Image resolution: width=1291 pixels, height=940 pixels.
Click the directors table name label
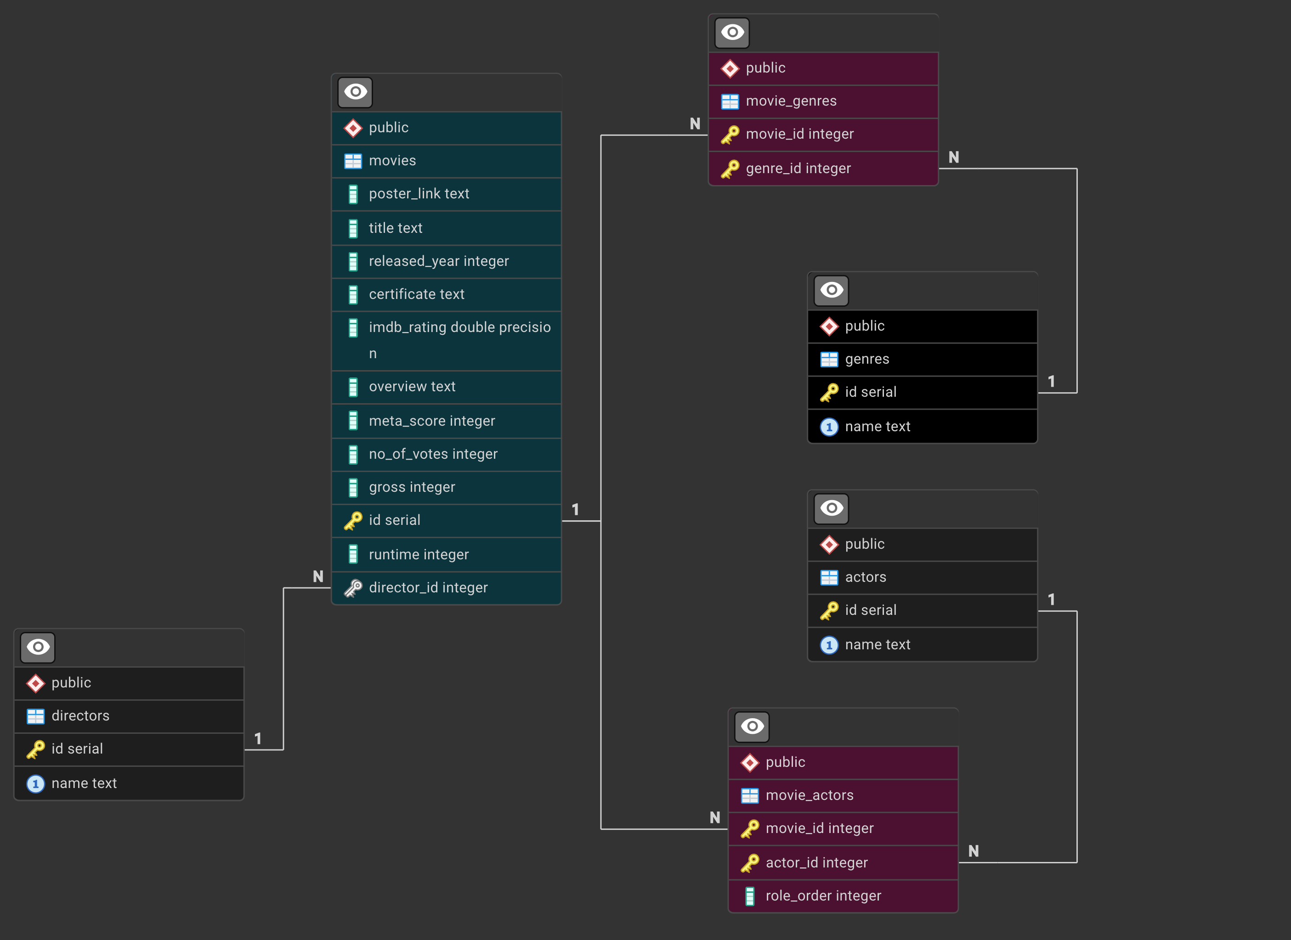click(x=80, y=716)
